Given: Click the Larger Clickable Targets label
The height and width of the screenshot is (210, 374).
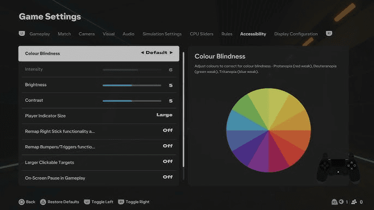Looking at the screenshot, I should tap(50, 162).
